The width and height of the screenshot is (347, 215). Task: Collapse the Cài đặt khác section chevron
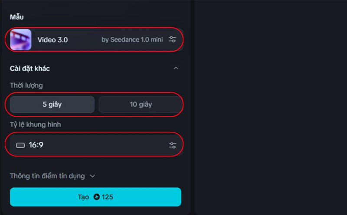[176, 68]
